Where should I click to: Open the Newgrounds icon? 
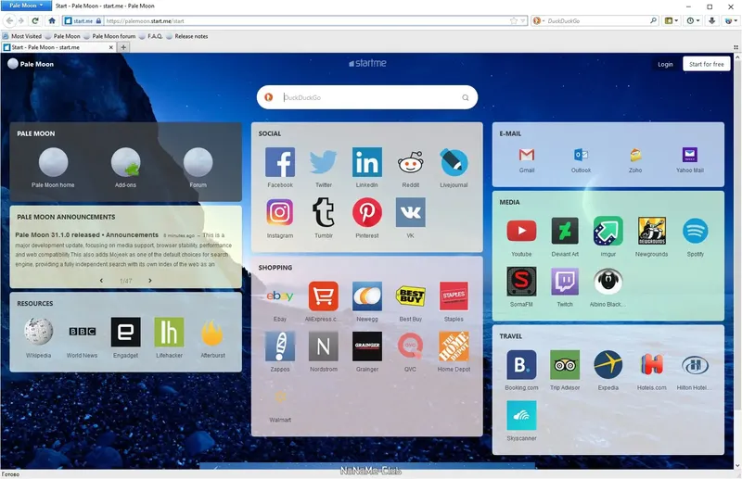point(652,232)
